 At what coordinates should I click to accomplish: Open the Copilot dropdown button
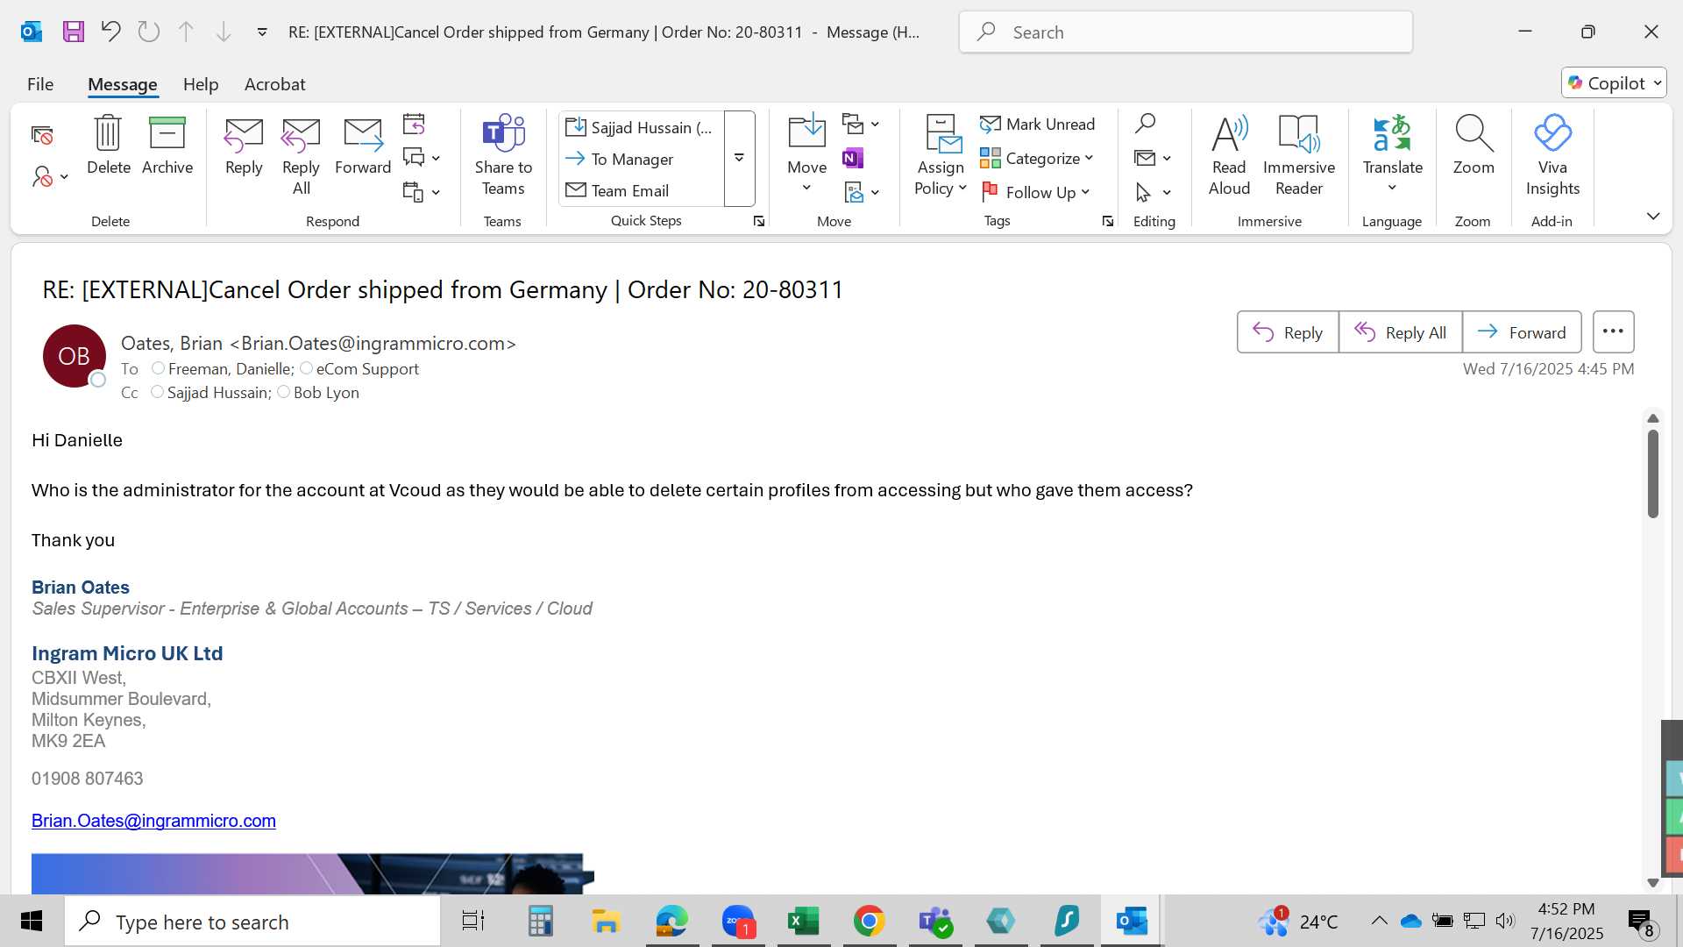pyautogui.click(x=1614, y=83)
